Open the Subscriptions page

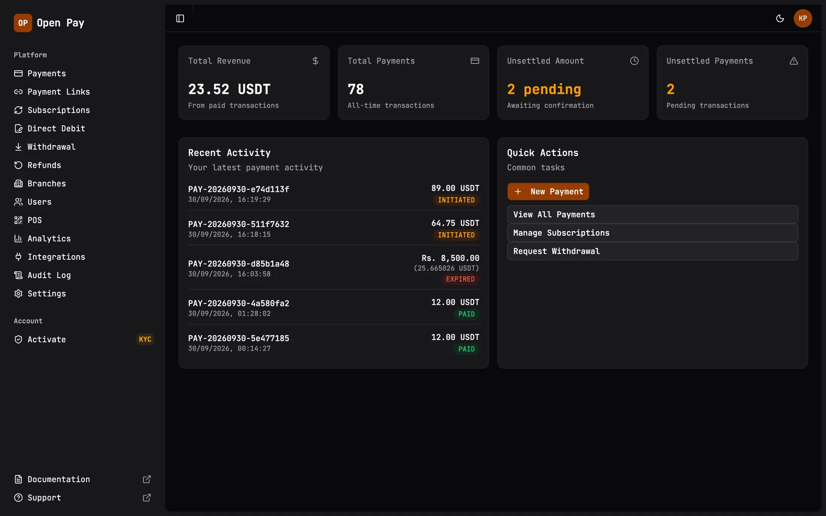[83, 110]
